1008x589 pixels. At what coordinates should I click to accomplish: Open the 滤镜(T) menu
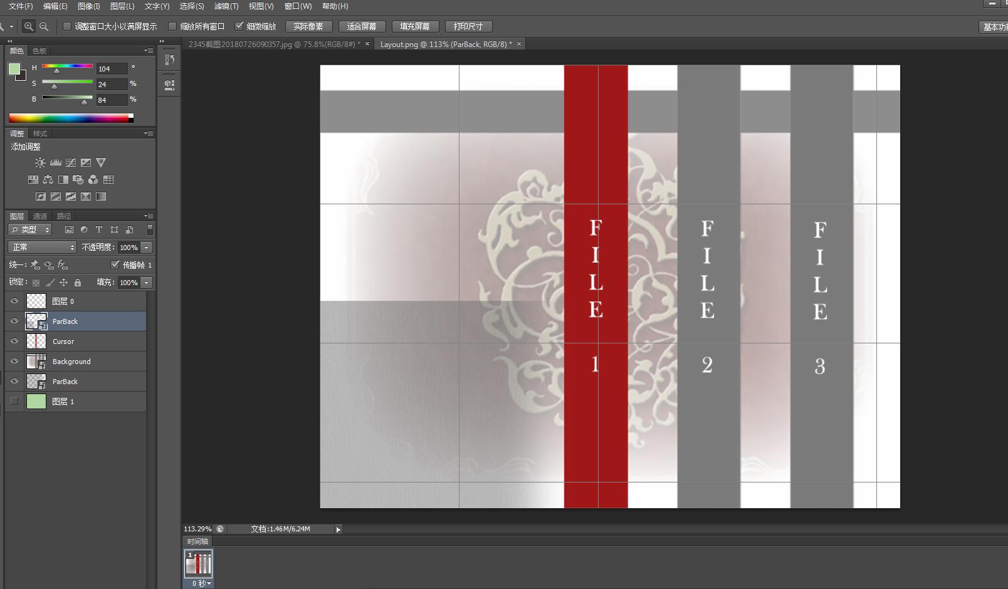click(226, 6)
